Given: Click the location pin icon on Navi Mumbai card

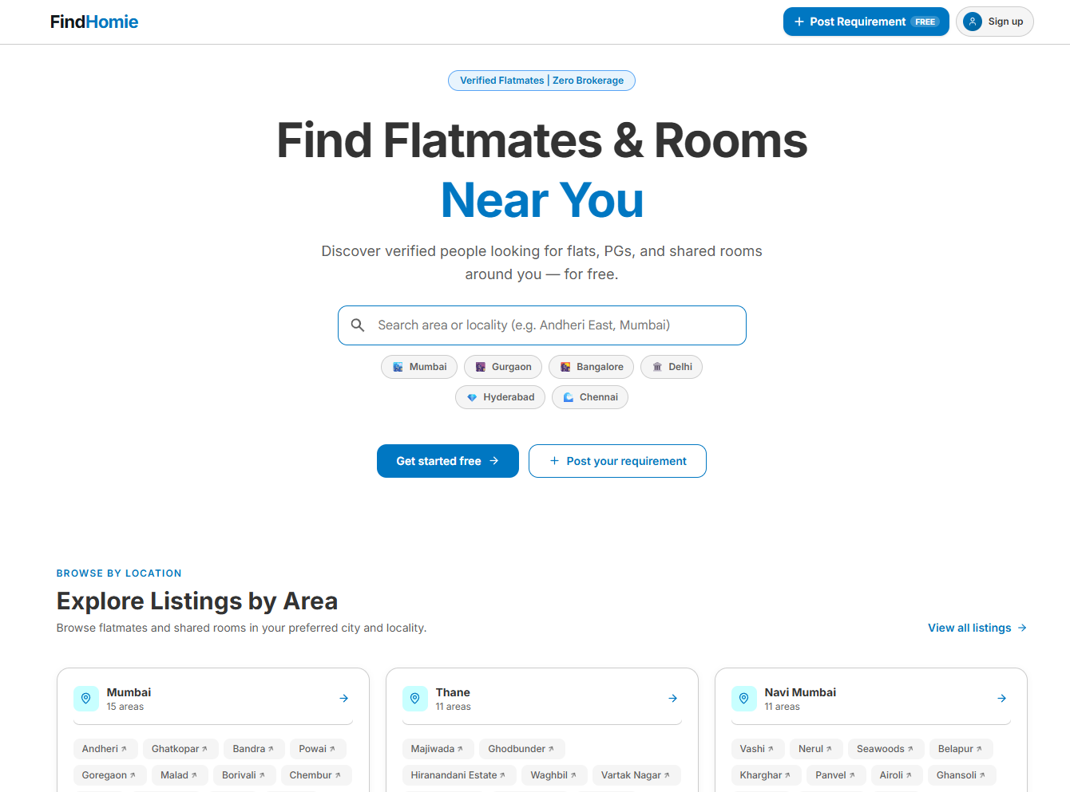Looking at the screenshot, I should pos(744,699).
